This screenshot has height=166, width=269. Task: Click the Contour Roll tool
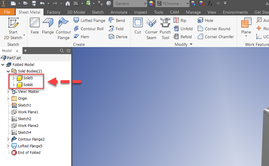click(88, 29)
